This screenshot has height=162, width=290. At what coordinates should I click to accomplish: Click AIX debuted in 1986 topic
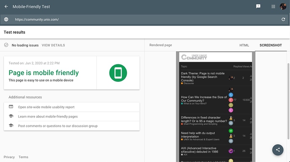[x=200, y=150]
